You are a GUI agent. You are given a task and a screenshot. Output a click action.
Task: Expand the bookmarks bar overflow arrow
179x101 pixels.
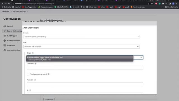tap(162, 7)
